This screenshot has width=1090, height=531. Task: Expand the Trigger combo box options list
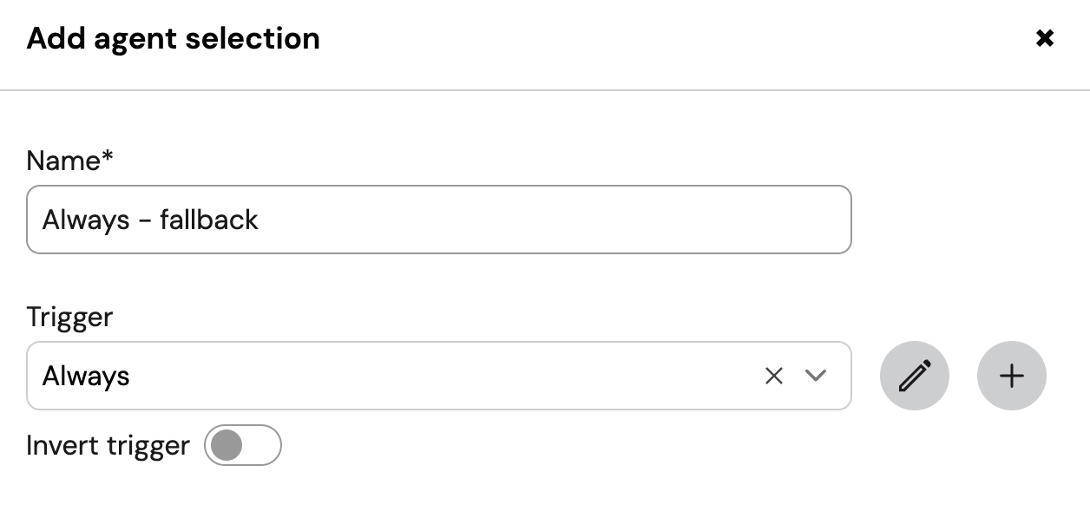[815, 376]
